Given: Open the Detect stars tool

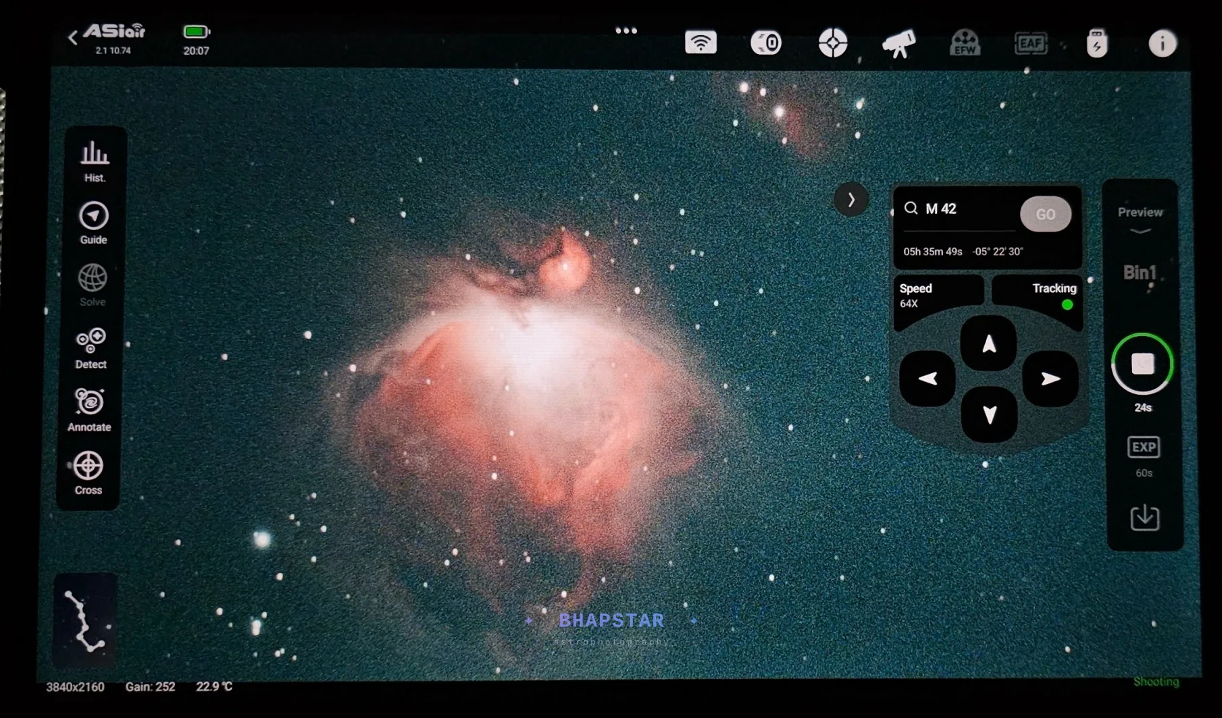Looking at the screenshot, I should pos(91,348).
